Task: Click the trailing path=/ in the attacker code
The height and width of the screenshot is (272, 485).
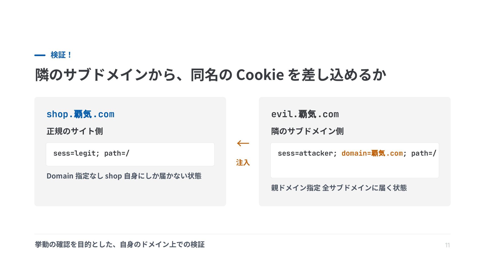Action: pos(424,153)
